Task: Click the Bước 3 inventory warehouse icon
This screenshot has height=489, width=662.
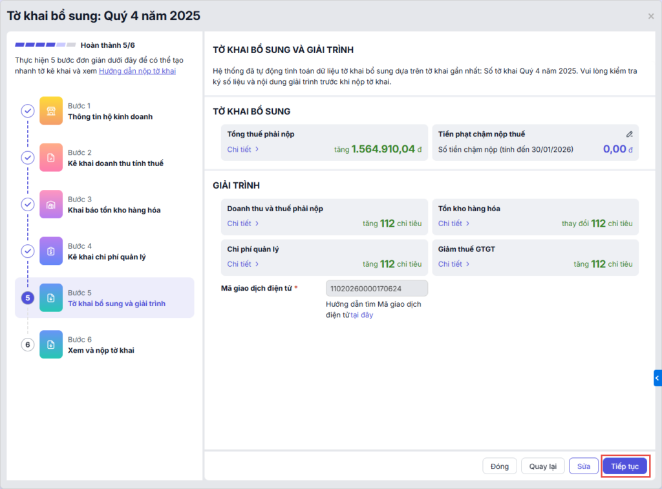Action: [51, 204]
